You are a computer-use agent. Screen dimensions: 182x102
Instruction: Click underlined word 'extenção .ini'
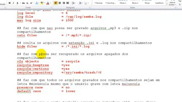(x=81, y=43)
